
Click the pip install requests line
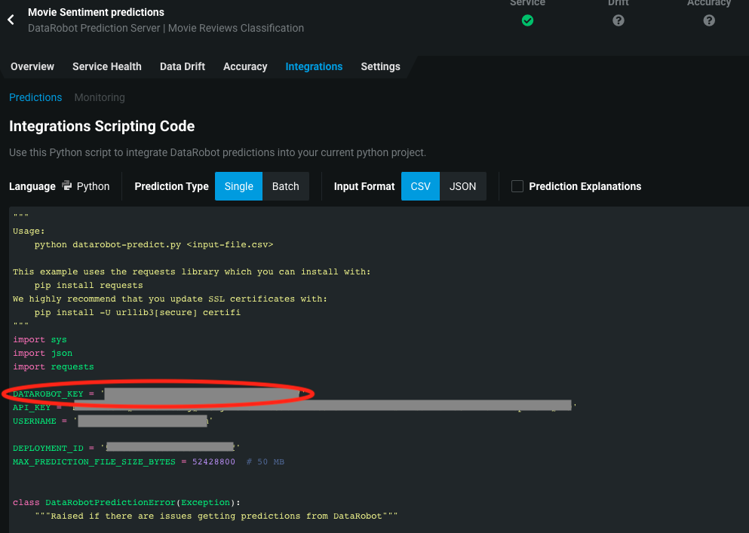tap(88, 285)
